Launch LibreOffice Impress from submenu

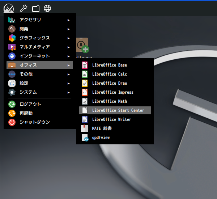tap(115, 92)
